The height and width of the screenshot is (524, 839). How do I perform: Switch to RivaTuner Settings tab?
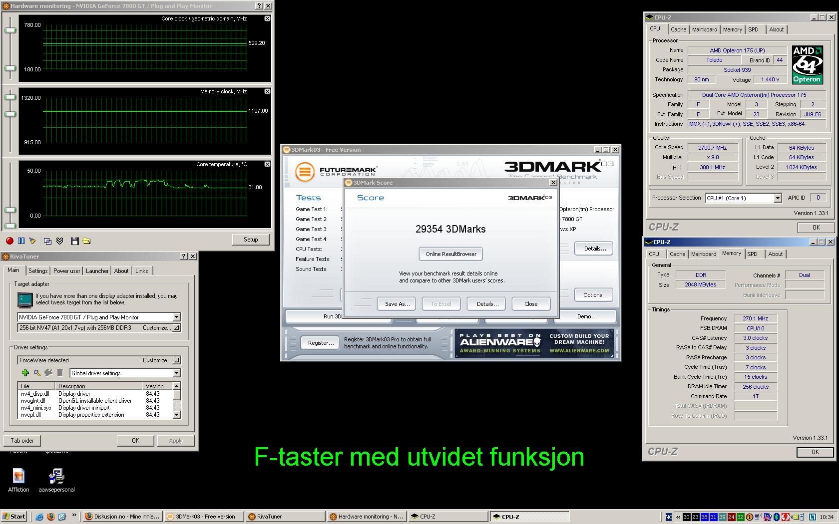point(38,271)
